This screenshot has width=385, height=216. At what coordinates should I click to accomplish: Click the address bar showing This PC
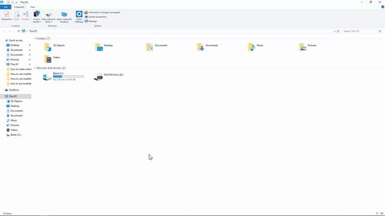pyautogui.click(x=177, y=31)
